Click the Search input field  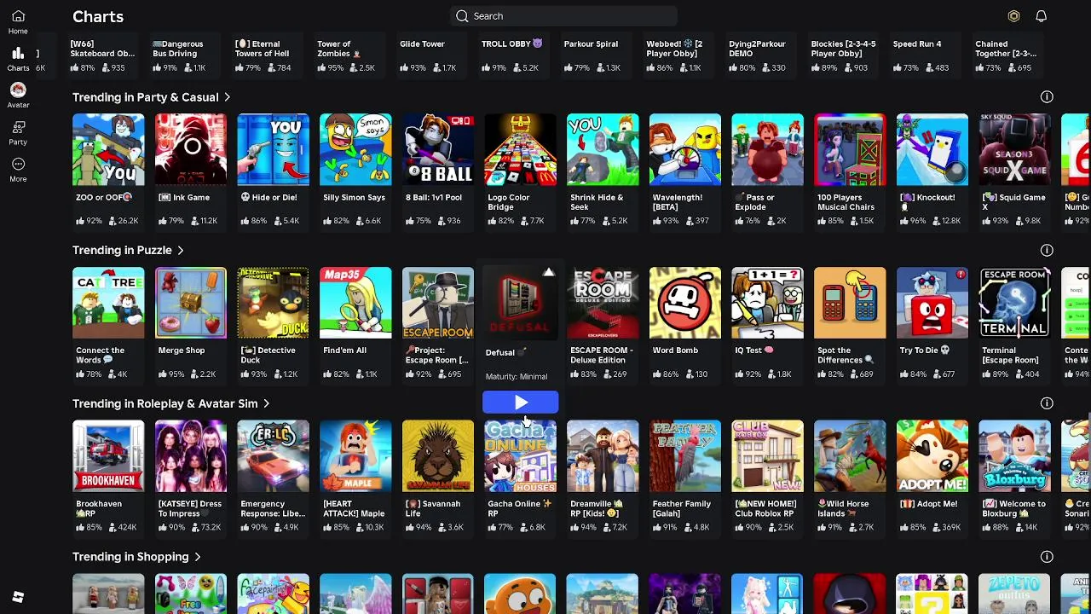(x=563, y=16)
